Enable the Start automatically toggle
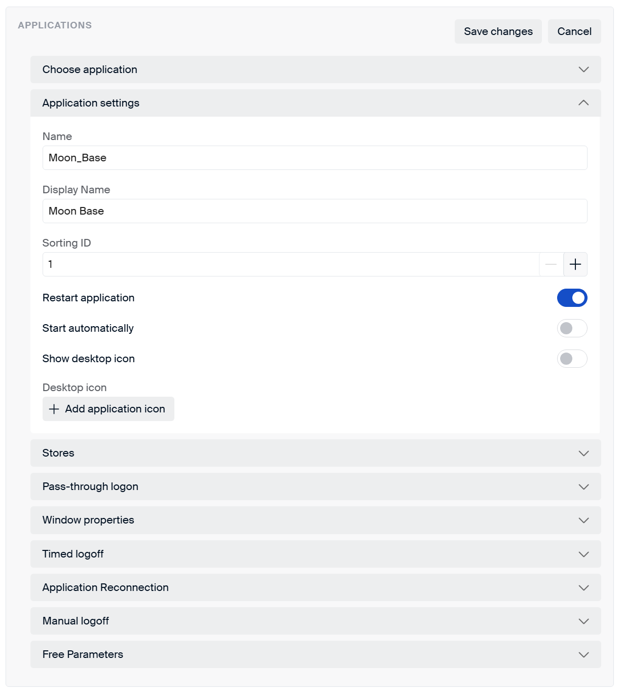 [572, 328]
